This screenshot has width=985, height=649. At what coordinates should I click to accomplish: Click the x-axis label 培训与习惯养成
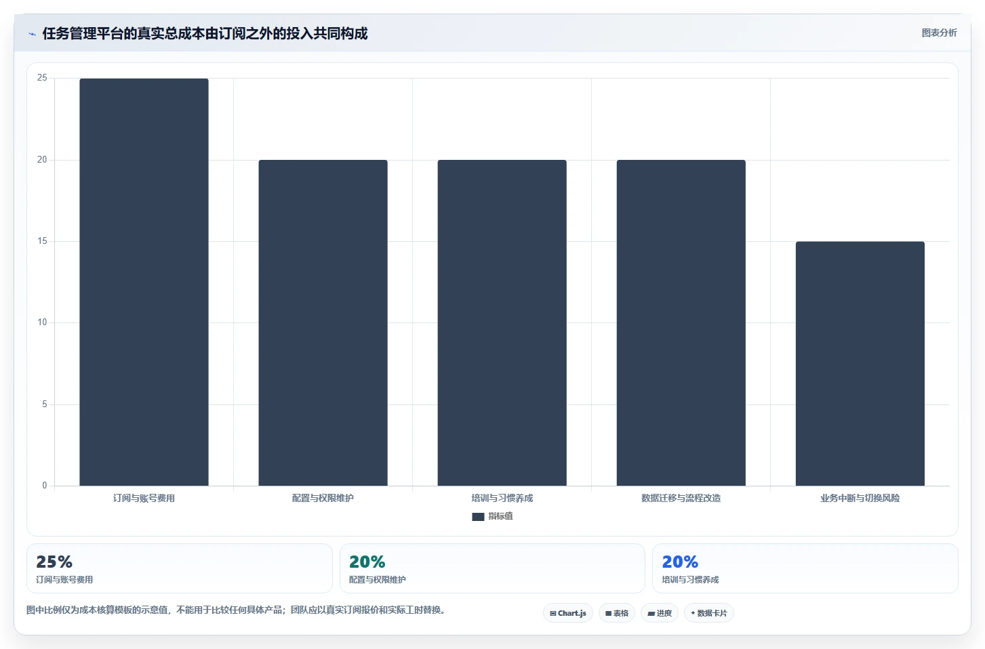point(502,498)
